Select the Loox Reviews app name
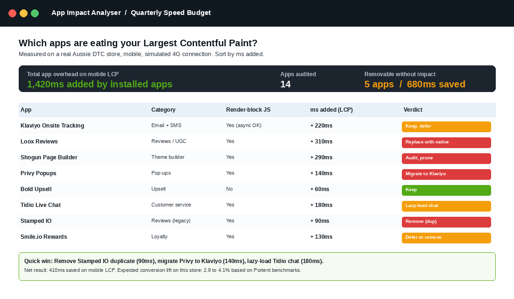 click(39, 142)
